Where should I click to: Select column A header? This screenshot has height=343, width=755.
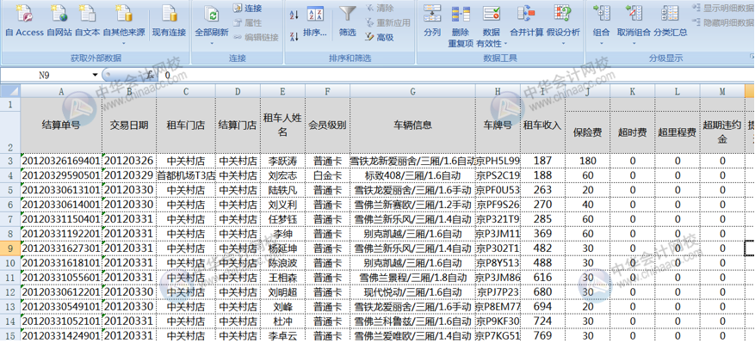[x=61, y=91]
